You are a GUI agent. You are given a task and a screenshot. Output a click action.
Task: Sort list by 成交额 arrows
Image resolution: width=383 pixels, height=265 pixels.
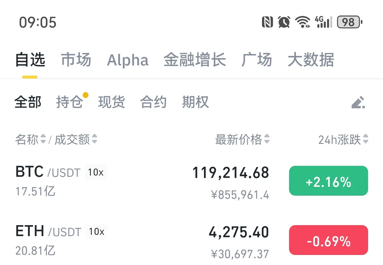[x=95, y=140]
